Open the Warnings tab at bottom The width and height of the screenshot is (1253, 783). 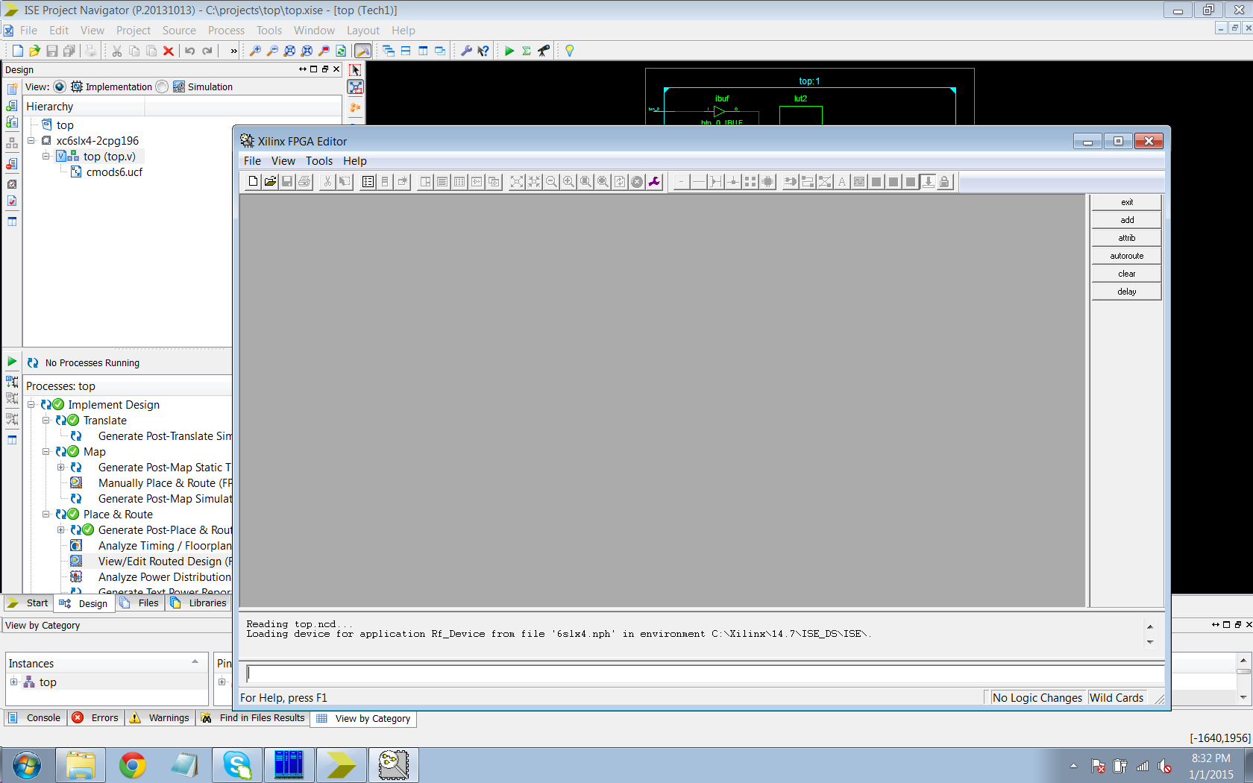pos(160,717)
